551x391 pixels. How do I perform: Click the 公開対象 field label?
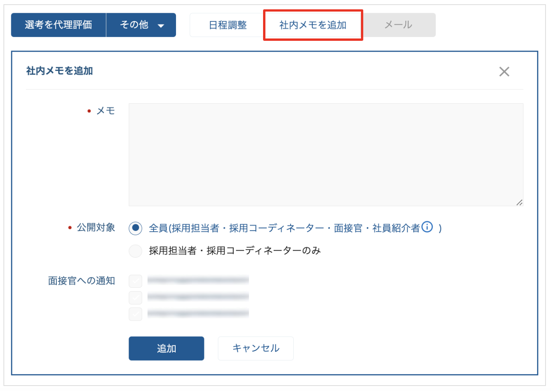click(96, 227)
